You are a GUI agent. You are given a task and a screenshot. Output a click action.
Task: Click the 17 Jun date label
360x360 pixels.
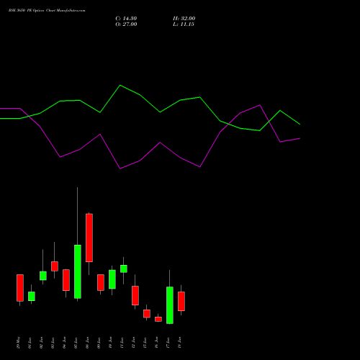coord(168,343)
